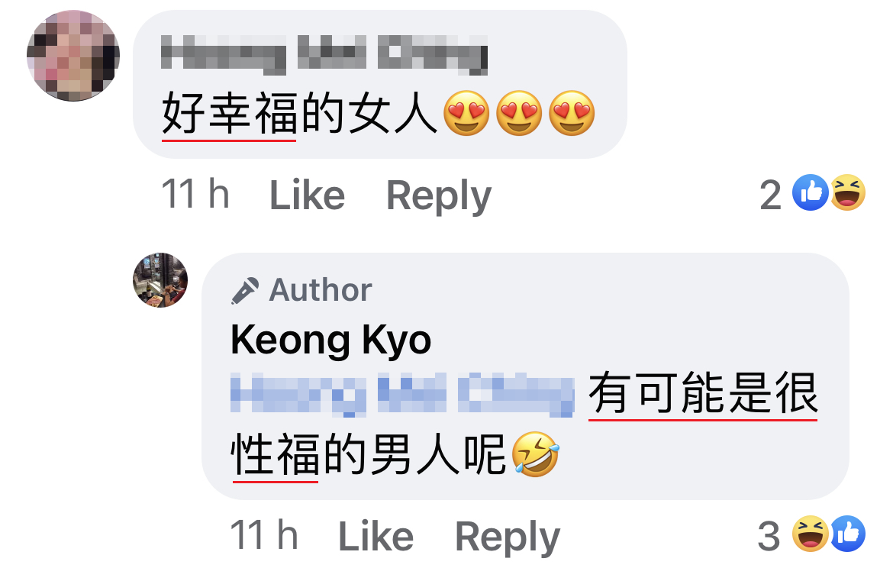893x568 pixels.
Task: Open Keong Kyo's profile name link
Action: tap(331, 340)
